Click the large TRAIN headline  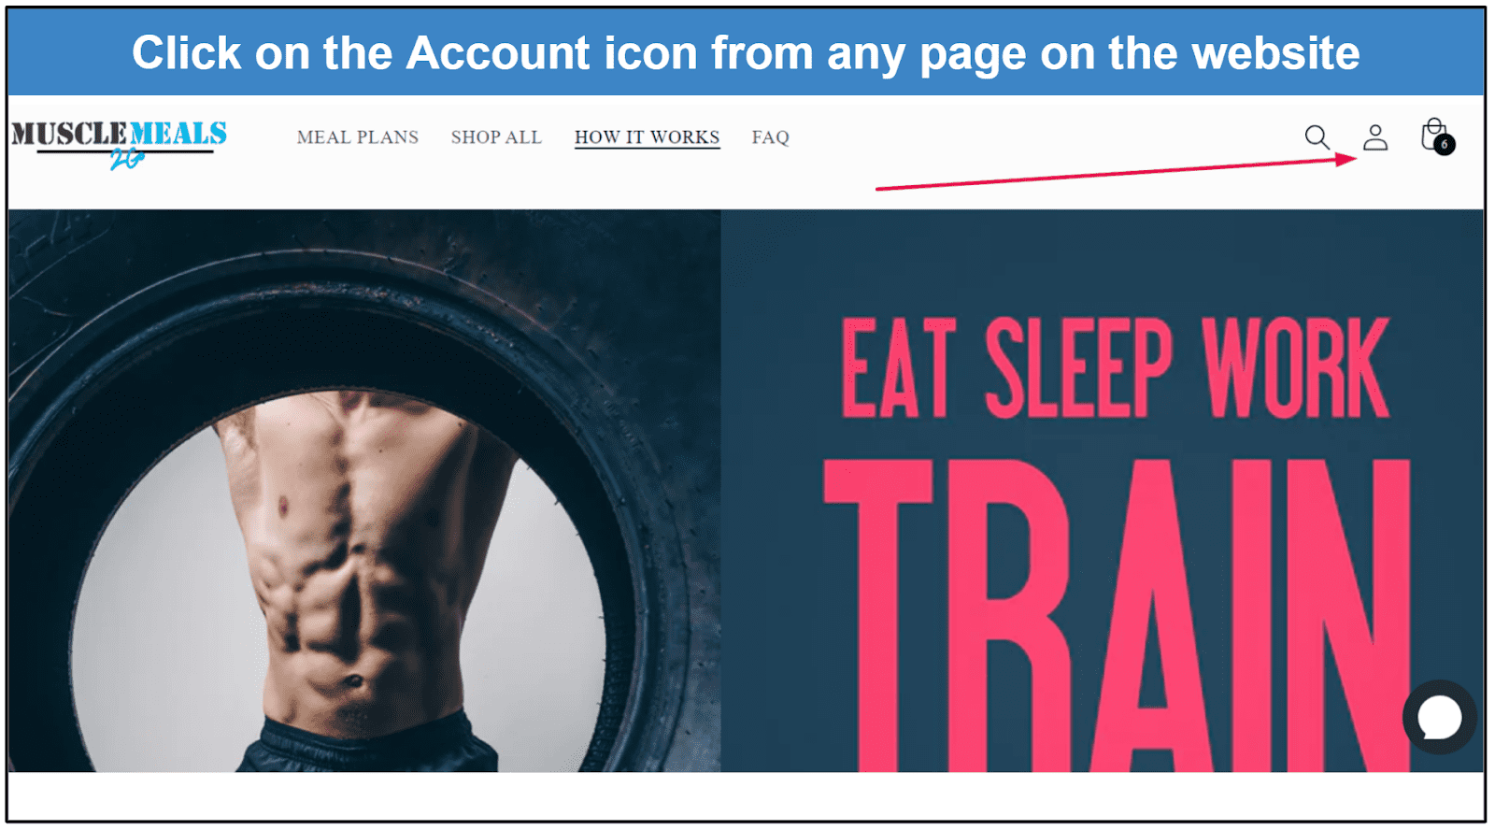(x=1117, y=615)
